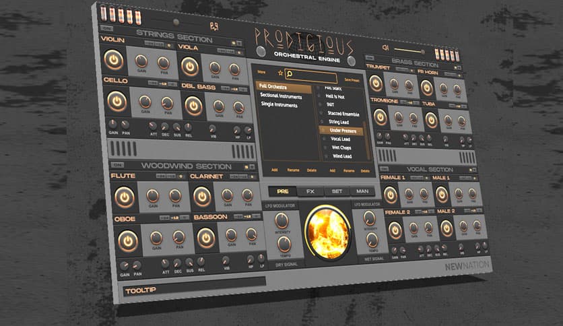Click the magnifier icon in the preset search
This screenshot has width=563, height=326.
[x=290, y=74]
